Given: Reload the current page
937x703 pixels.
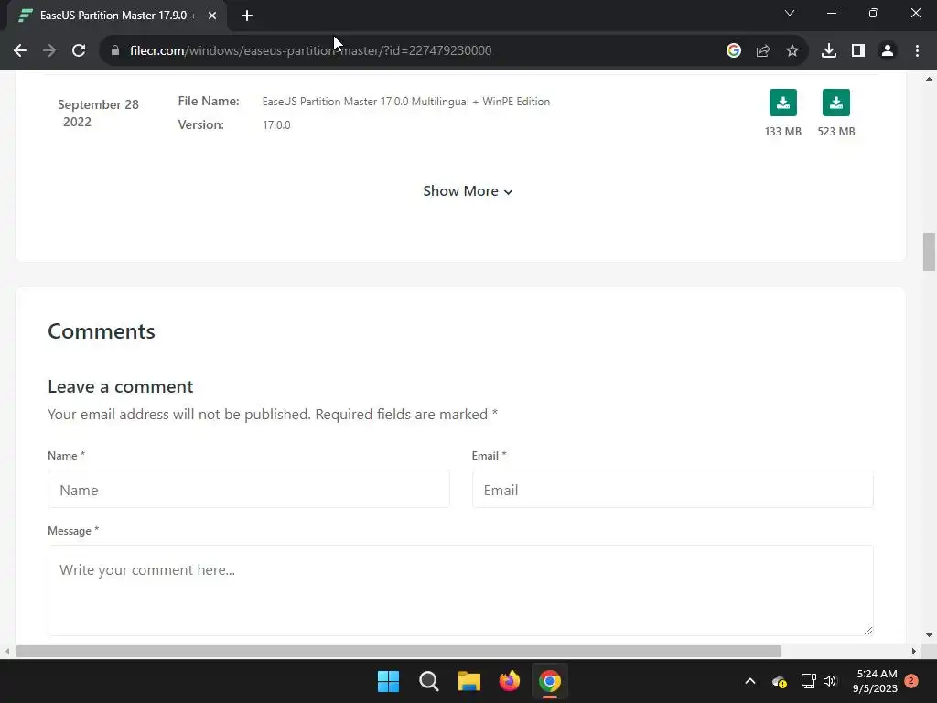Looking at the screenshot, I should [79, 51].
